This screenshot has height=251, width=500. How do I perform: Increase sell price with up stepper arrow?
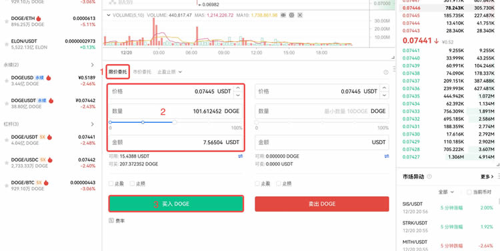click(385, 88)
